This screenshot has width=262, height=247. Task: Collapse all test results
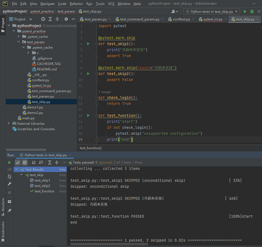tap(57, 162)
